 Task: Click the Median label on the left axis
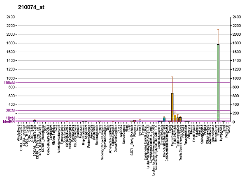point(9,122)
